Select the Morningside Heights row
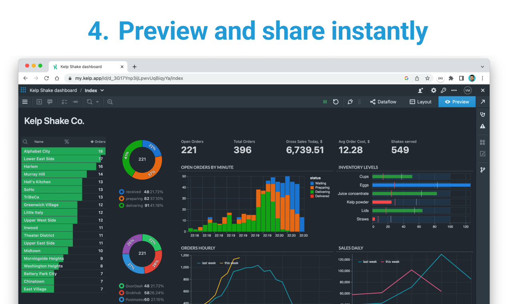 [63, 258]
